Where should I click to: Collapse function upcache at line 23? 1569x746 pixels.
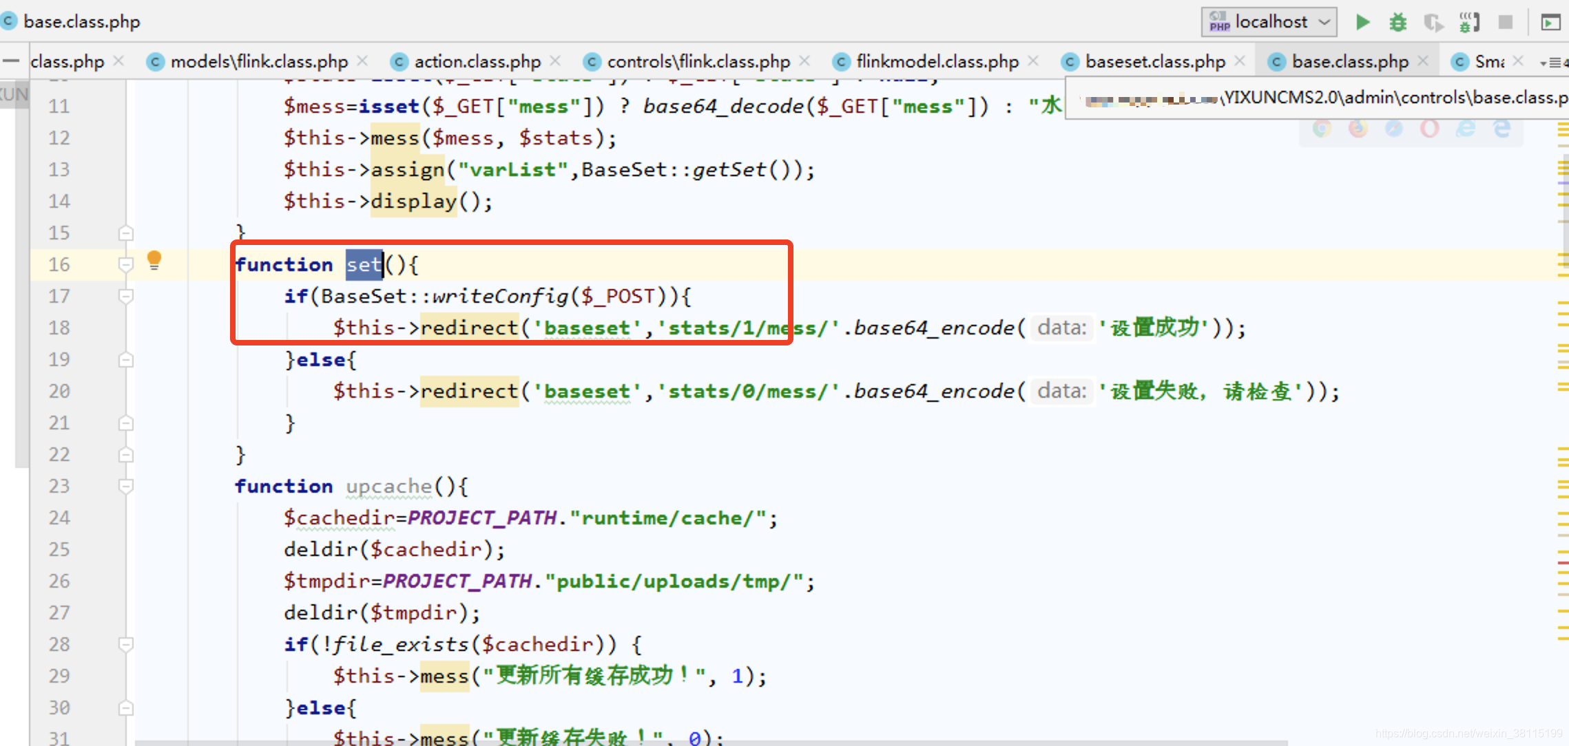[x=126, y=486]
